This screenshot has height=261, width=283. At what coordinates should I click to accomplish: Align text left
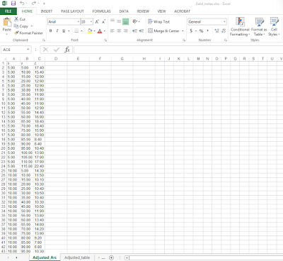(112, 30)
